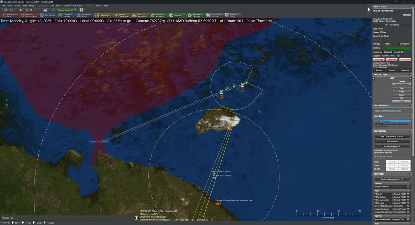Open Aircraft Operations

(x=121, y=15)
